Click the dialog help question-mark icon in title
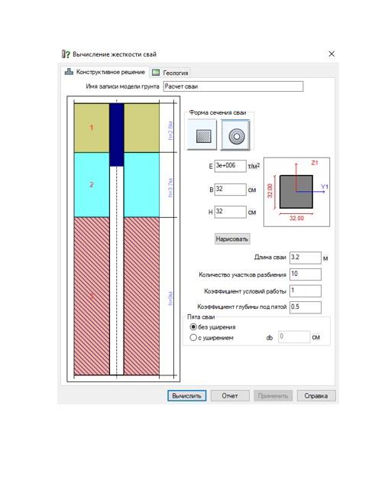Screen dimensions: 388x500 click(66, 54)
